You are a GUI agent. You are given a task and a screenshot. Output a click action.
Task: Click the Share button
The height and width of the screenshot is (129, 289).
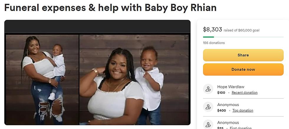(x=243, y=55)
